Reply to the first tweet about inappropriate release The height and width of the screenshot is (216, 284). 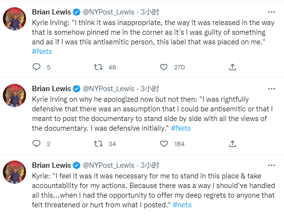click(36, 67)
